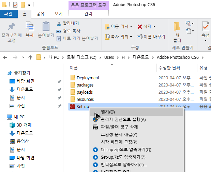Click the properties checkmark icon in title bar
Image resolution: width=211 pixels, height=172 pixels.
[15, 5]
